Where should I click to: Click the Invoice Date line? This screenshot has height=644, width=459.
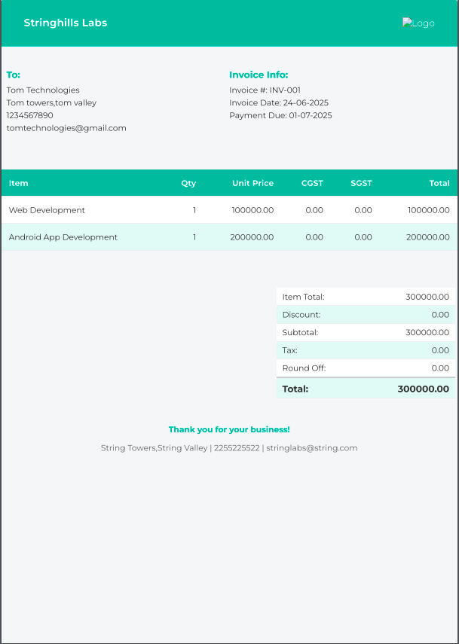(x=279, y=102)
